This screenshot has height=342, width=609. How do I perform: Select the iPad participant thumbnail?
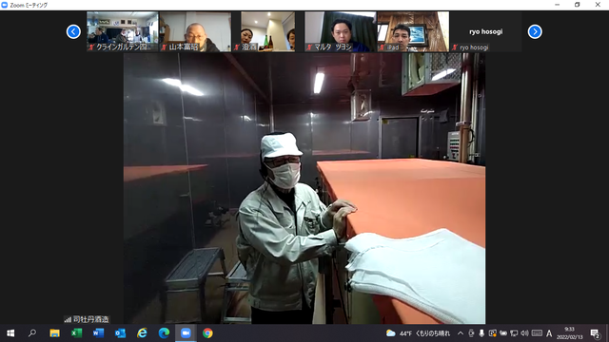(x=413, y=31)
